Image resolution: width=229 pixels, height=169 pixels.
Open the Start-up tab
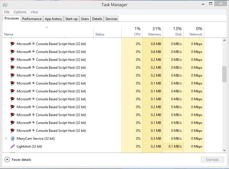71,19
